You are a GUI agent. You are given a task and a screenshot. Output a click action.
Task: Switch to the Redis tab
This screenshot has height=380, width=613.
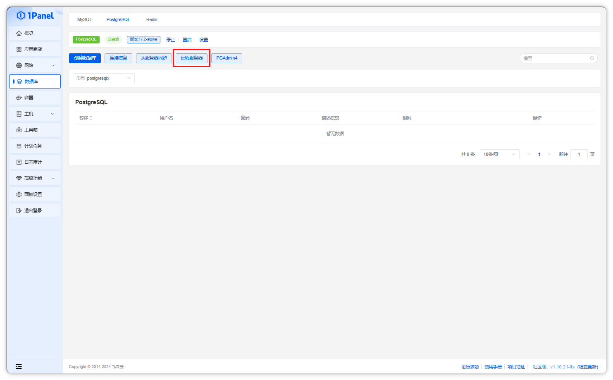pyautogui.click(x=152, y=19)
